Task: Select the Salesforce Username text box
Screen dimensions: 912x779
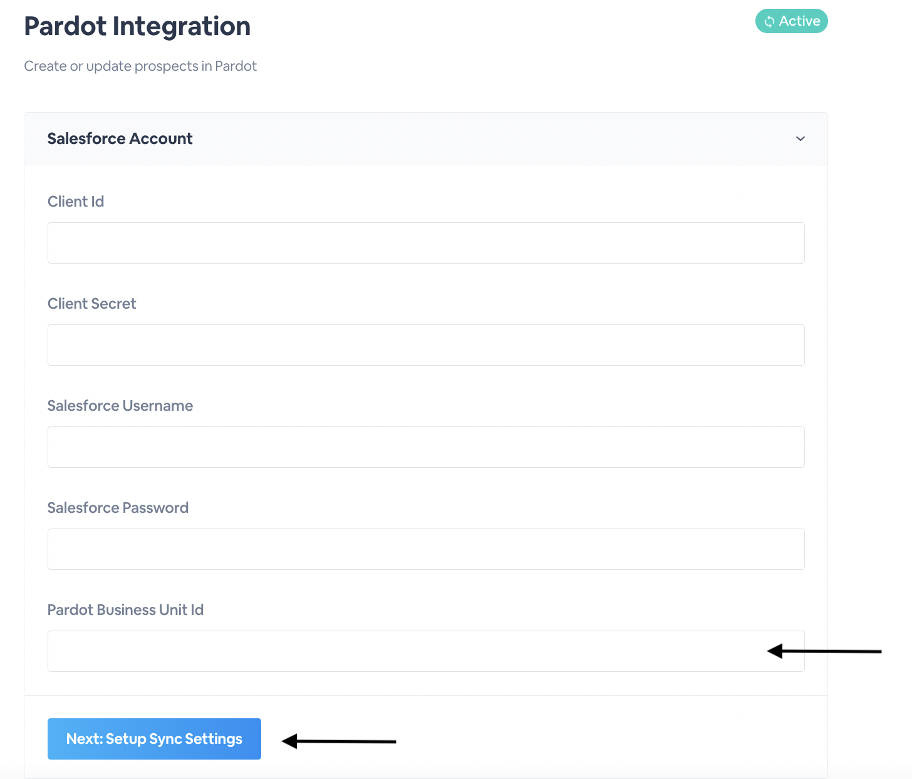Action: pos(426,447)
